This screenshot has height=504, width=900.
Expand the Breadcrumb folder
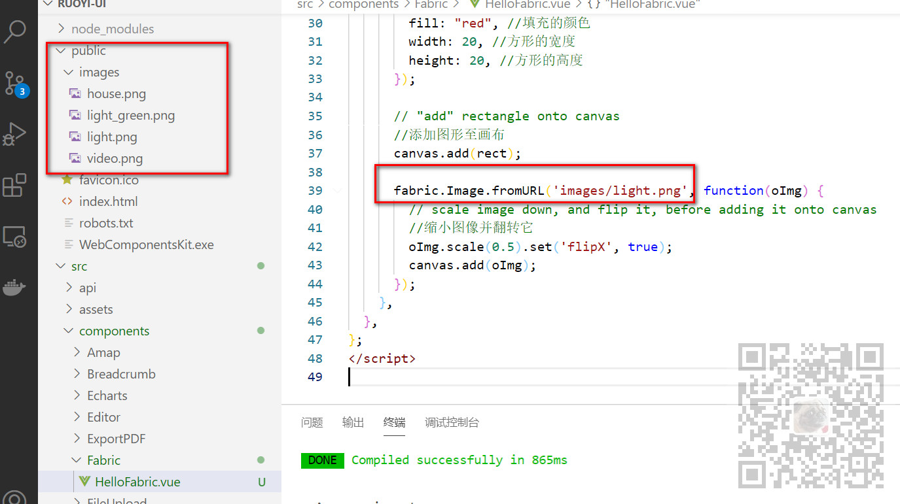click(77, 374)
